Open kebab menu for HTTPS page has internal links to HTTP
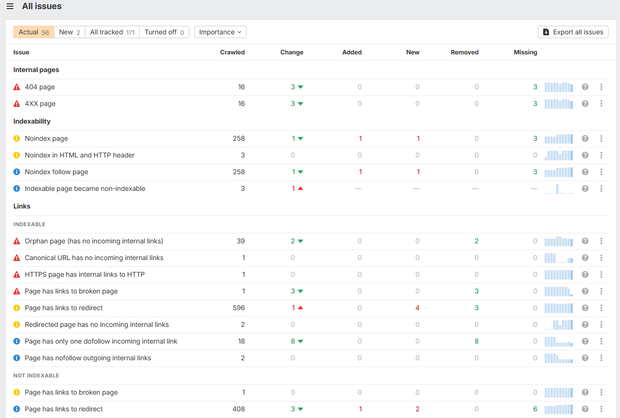 click(x=601, y=274)
